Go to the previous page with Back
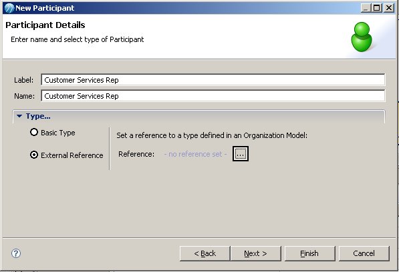 coord(205,253)
